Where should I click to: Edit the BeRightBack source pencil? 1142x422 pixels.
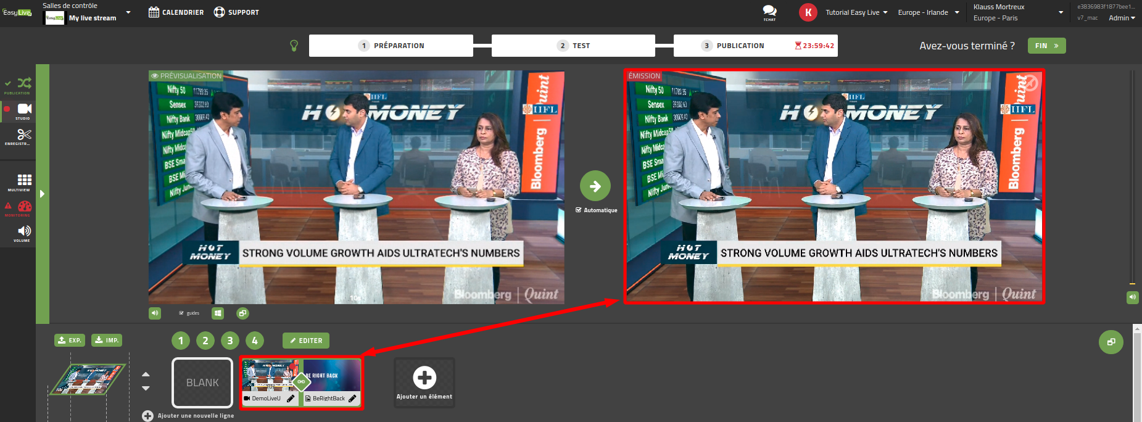[x=352, y=399]
